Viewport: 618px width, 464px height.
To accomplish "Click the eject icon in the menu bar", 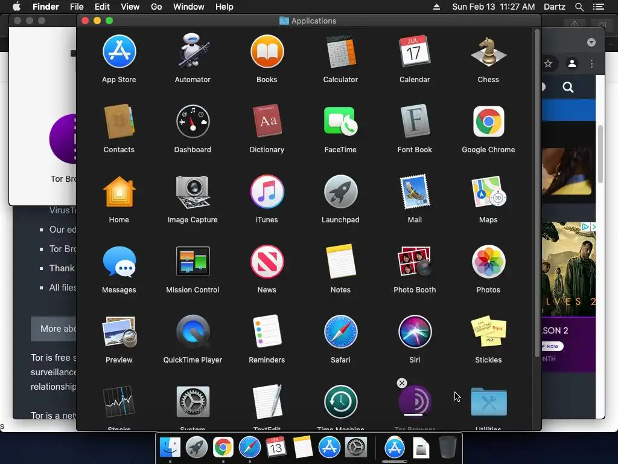I will [x=436, y=7].
